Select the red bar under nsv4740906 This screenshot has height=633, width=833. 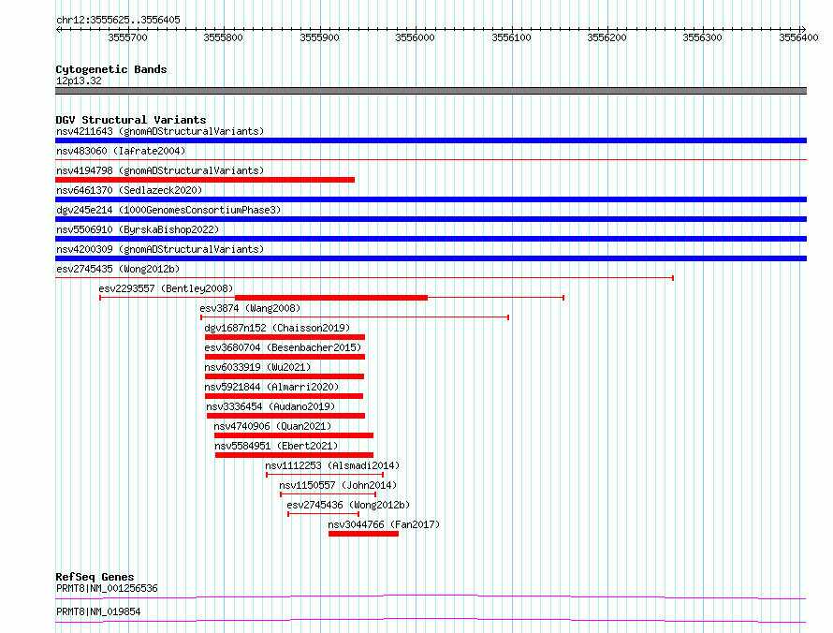(x=294, y=435)
